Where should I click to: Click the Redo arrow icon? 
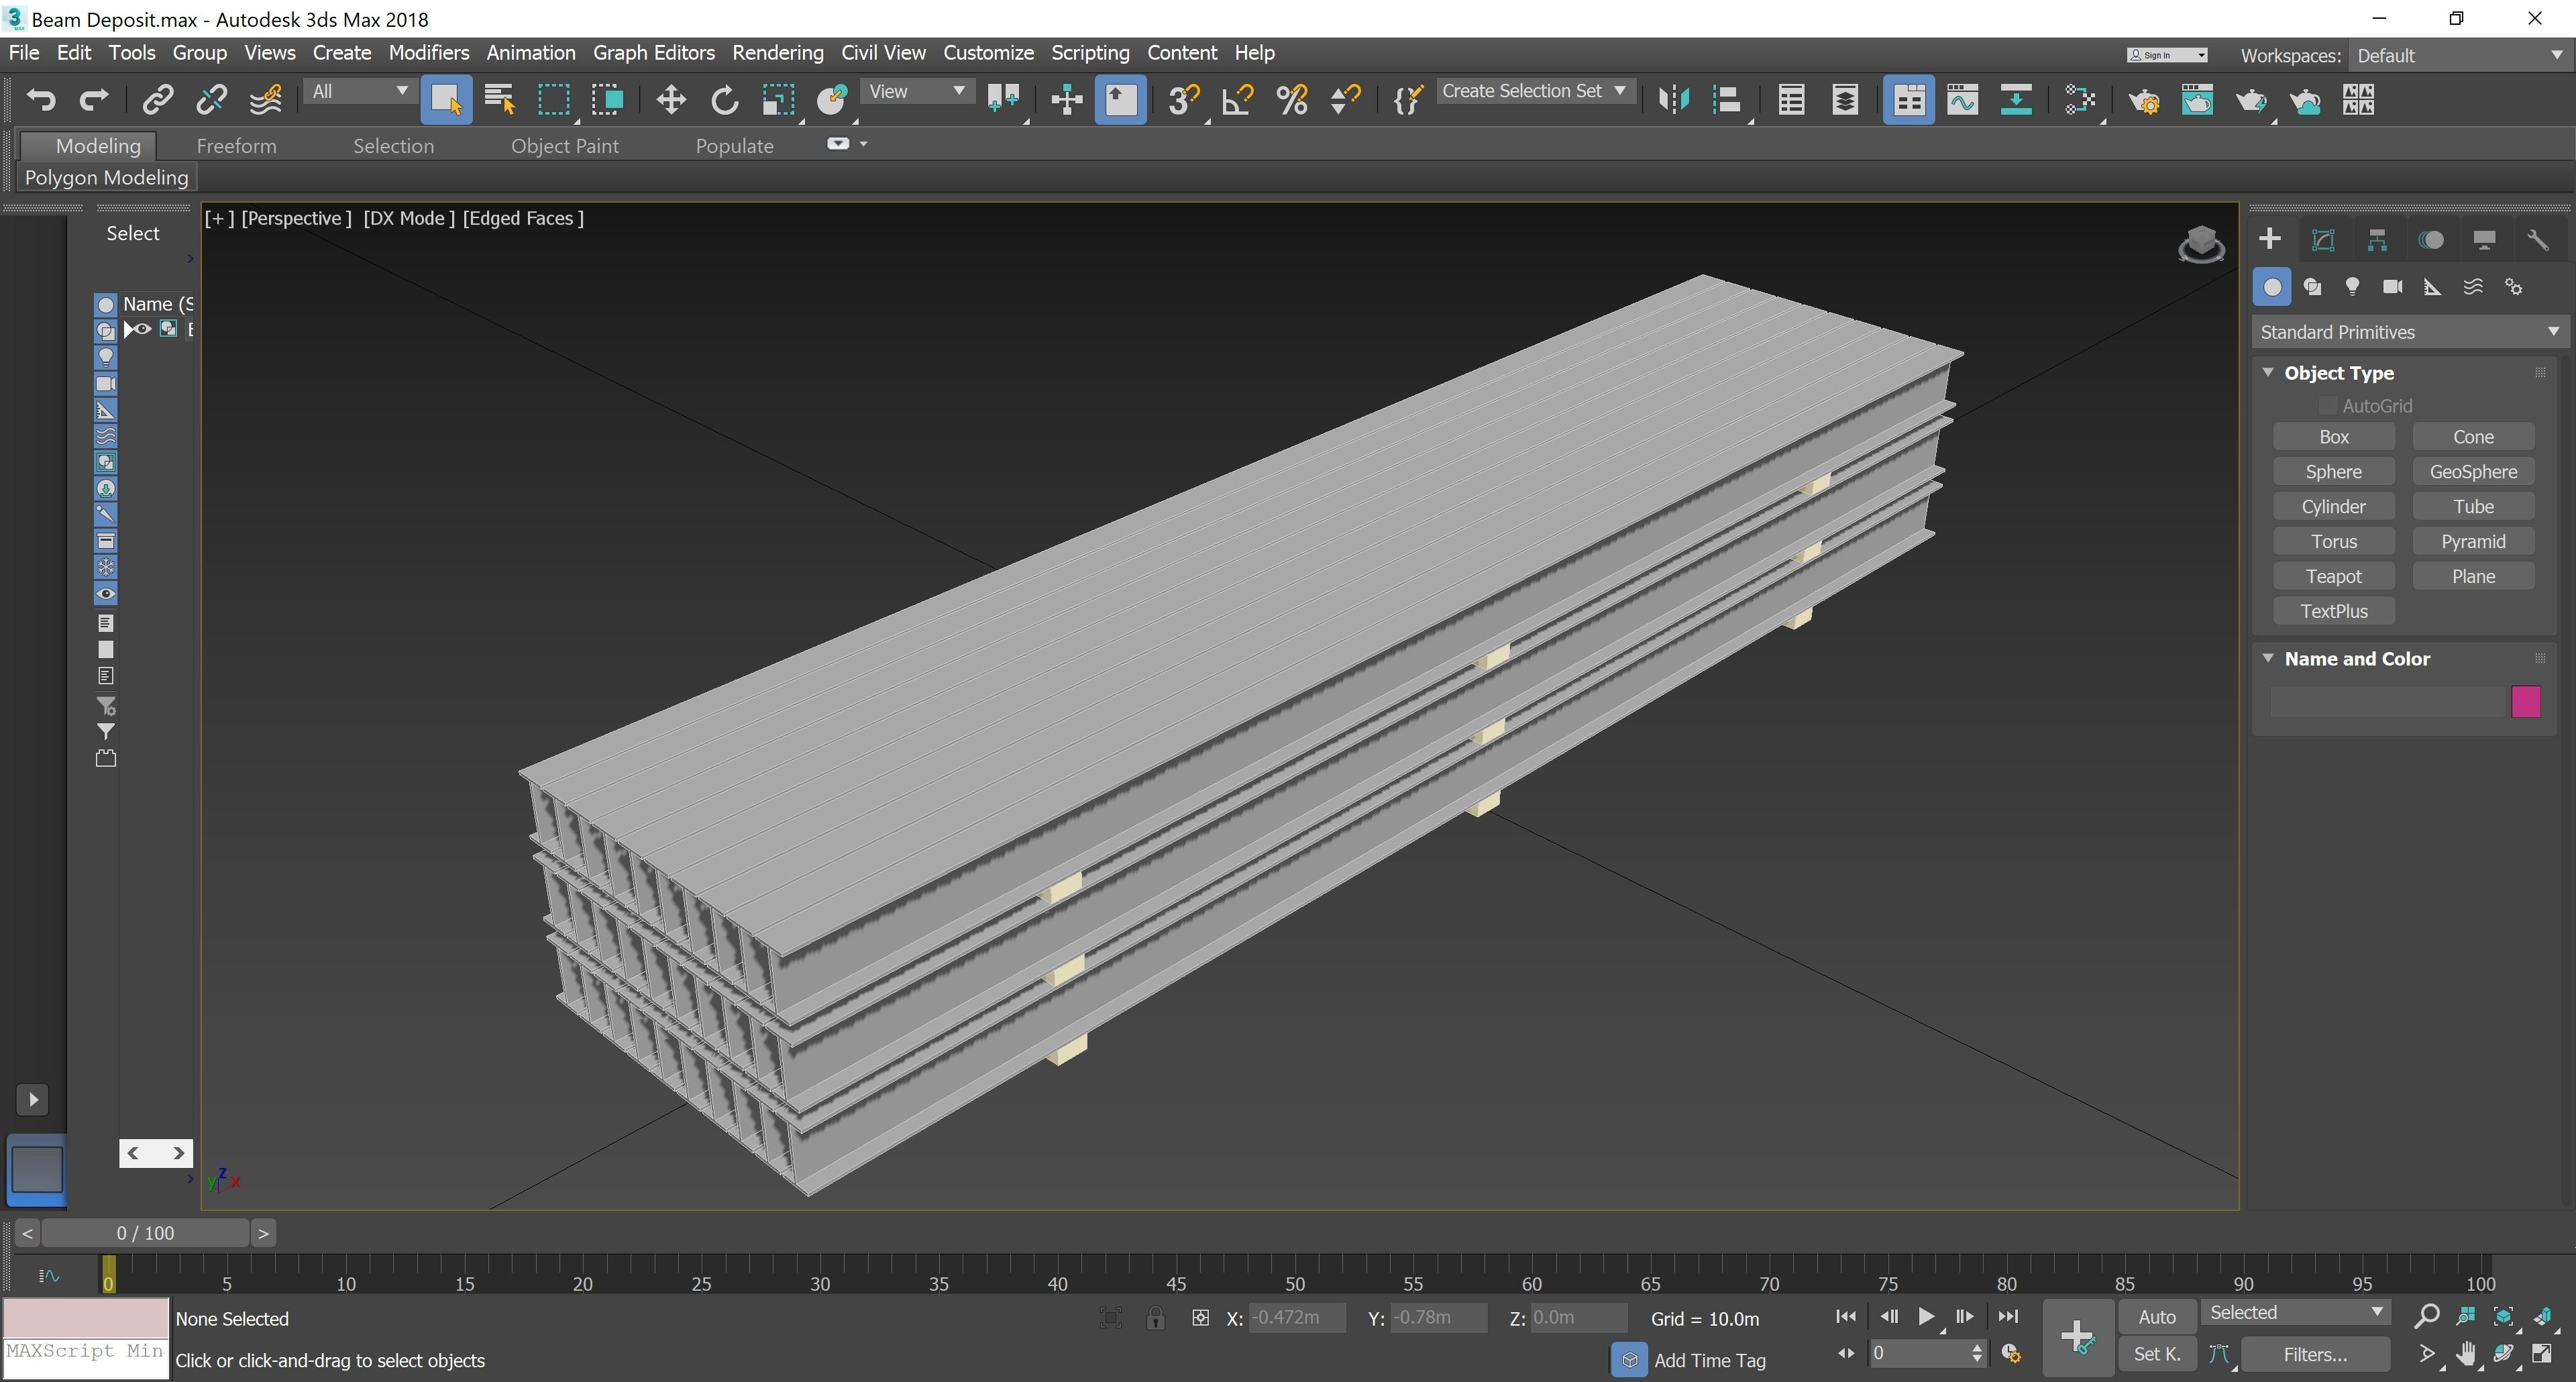pos(94,100)
